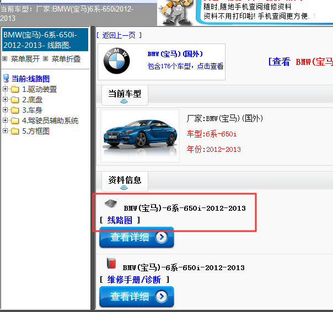Click the folder icon for 4.驾驶员辅助系统
Screen dimensions: 333x312
(15, 121)
